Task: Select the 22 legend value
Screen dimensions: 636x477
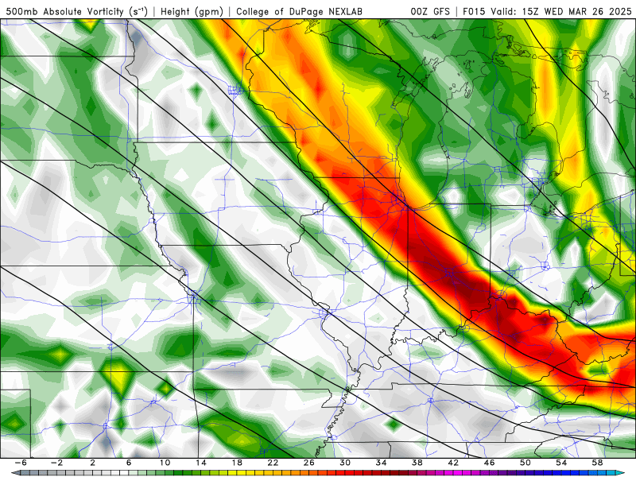Action: click(x=273, y=463)
